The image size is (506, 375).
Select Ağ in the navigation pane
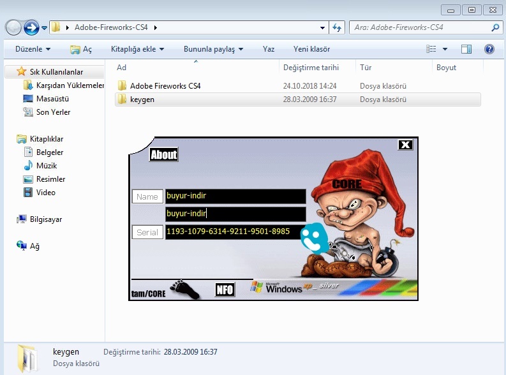(34, 246)
